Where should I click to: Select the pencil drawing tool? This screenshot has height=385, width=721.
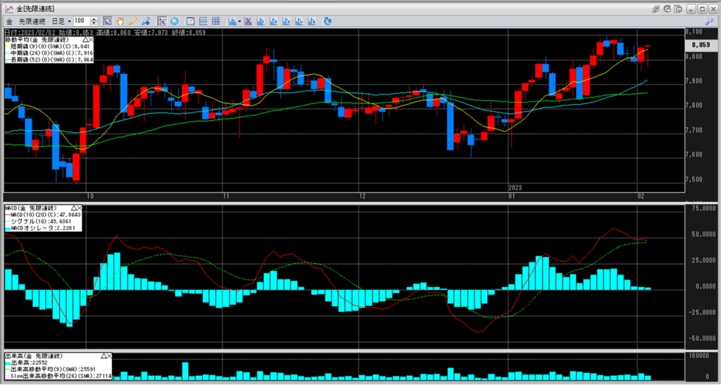[132, 21]
